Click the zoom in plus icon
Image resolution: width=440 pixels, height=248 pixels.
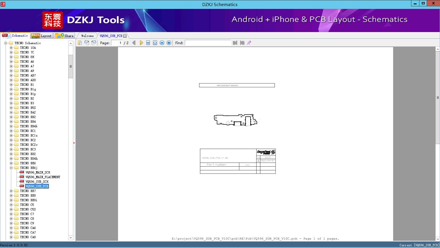169,43
